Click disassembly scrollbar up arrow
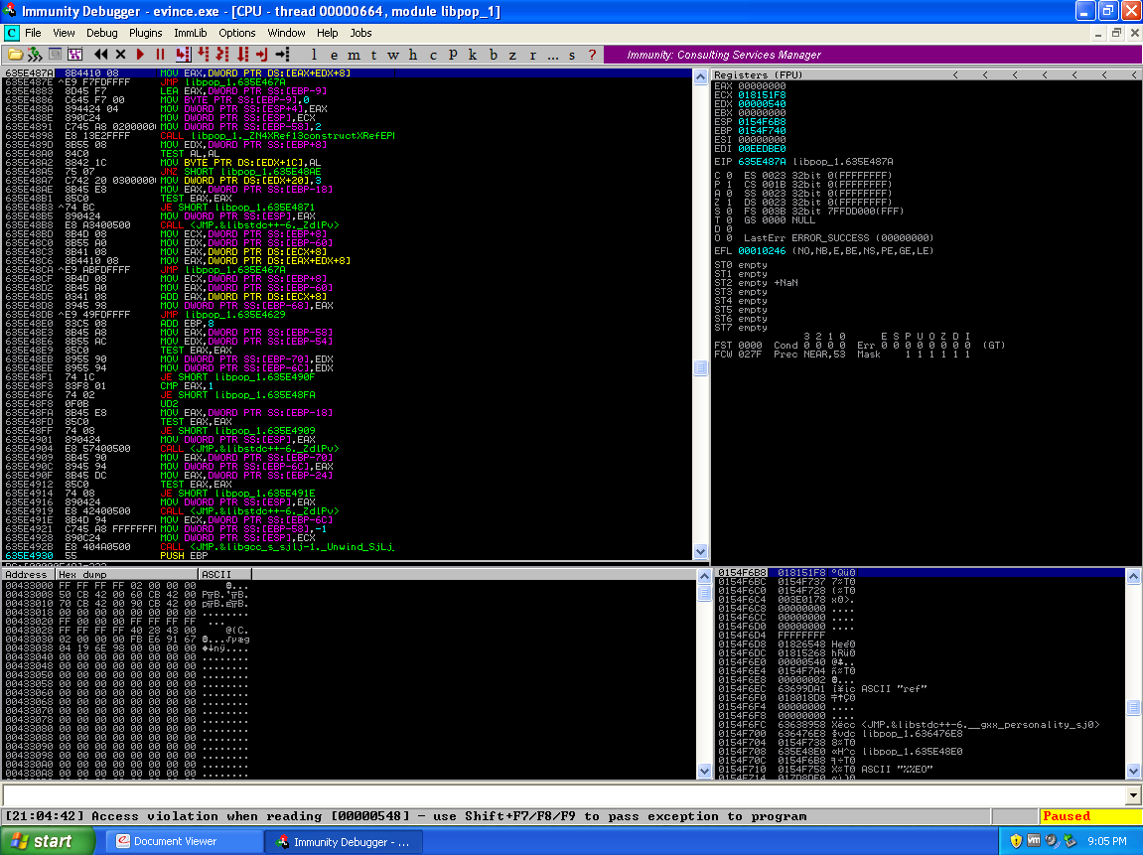The width and height of the screenshot is (1143, 855). point(700,76)
